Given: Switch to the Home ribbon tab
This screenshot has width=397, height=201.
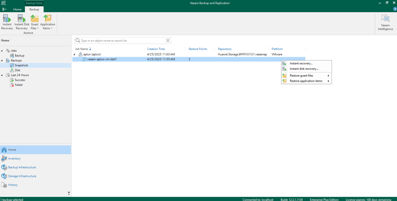Looking at the screenshot, I should click(x=18, y=9).
